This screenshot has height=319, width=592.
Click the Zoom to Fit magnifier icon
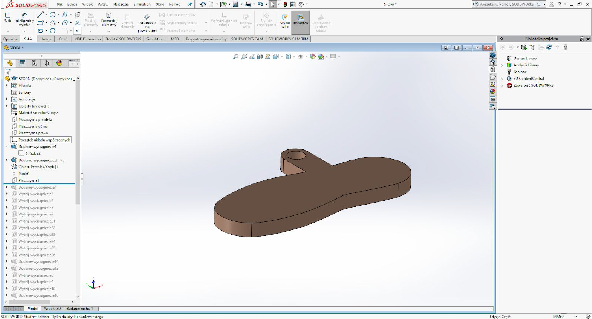click(x=235, y=57)
